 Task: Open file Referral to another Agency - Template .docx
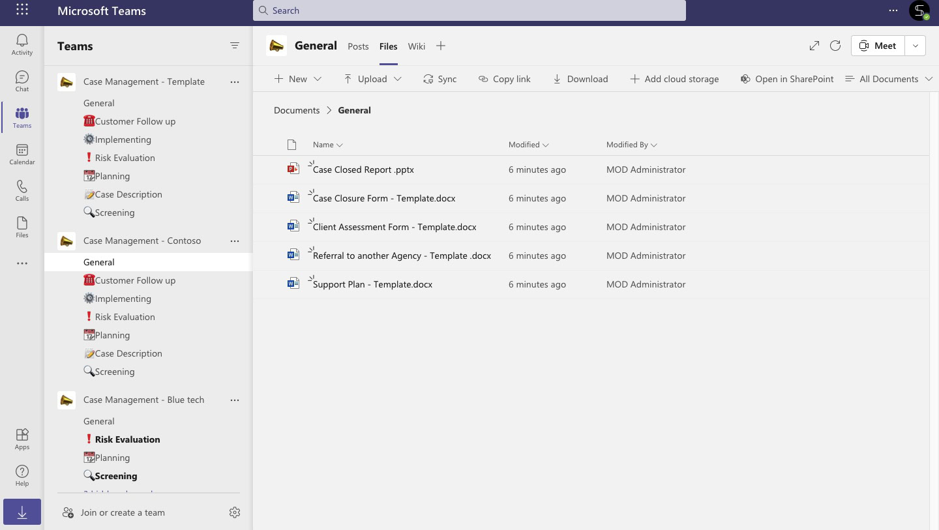(402, 256)
